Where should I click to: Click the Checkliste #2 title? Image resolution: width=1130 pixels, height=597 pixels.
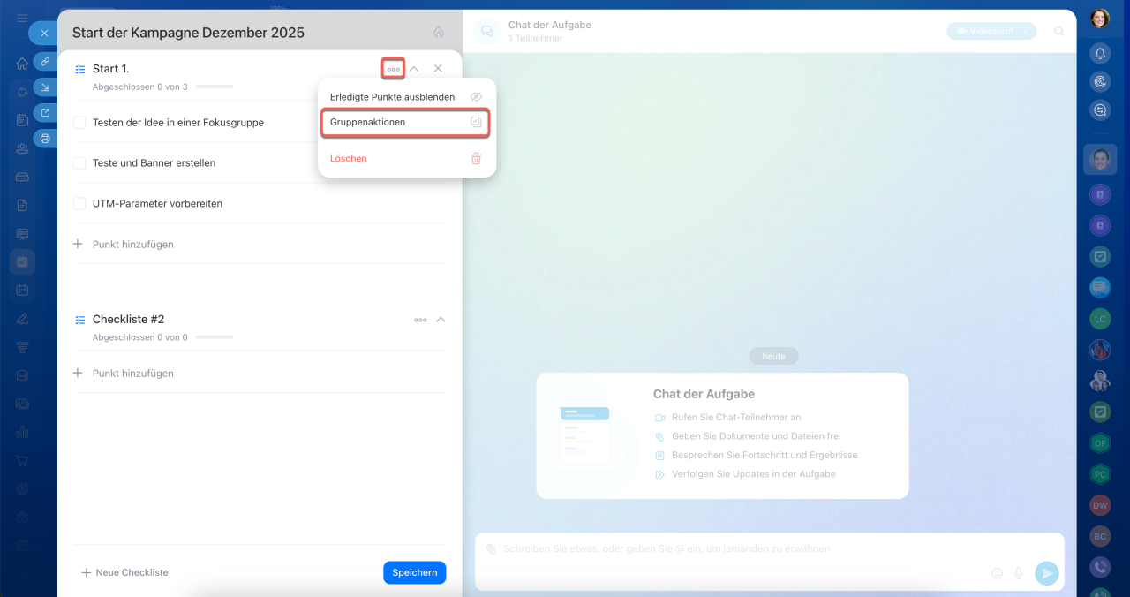coord(129,320)
